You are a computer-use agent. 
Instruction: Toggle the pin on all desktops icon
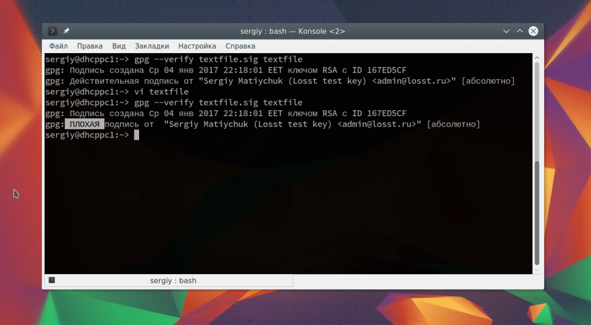[66, 31]
